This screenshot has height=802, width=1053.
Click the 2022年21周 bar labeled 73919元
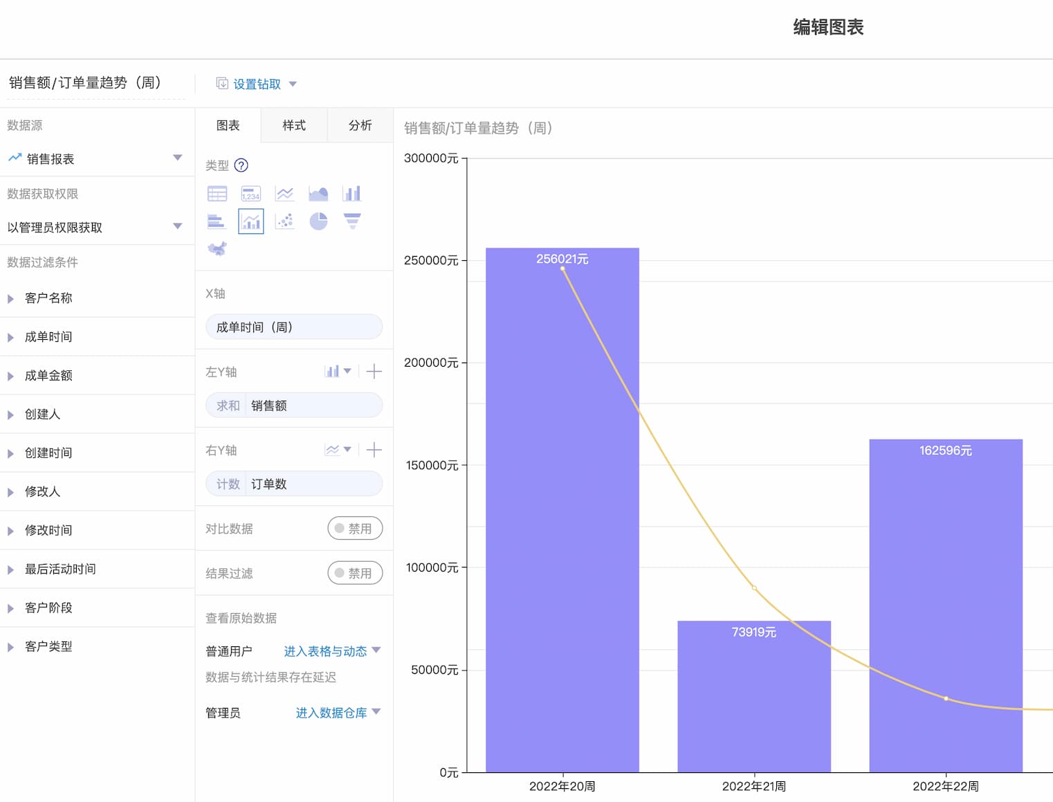pyautogui.click(x=754, y=696)
